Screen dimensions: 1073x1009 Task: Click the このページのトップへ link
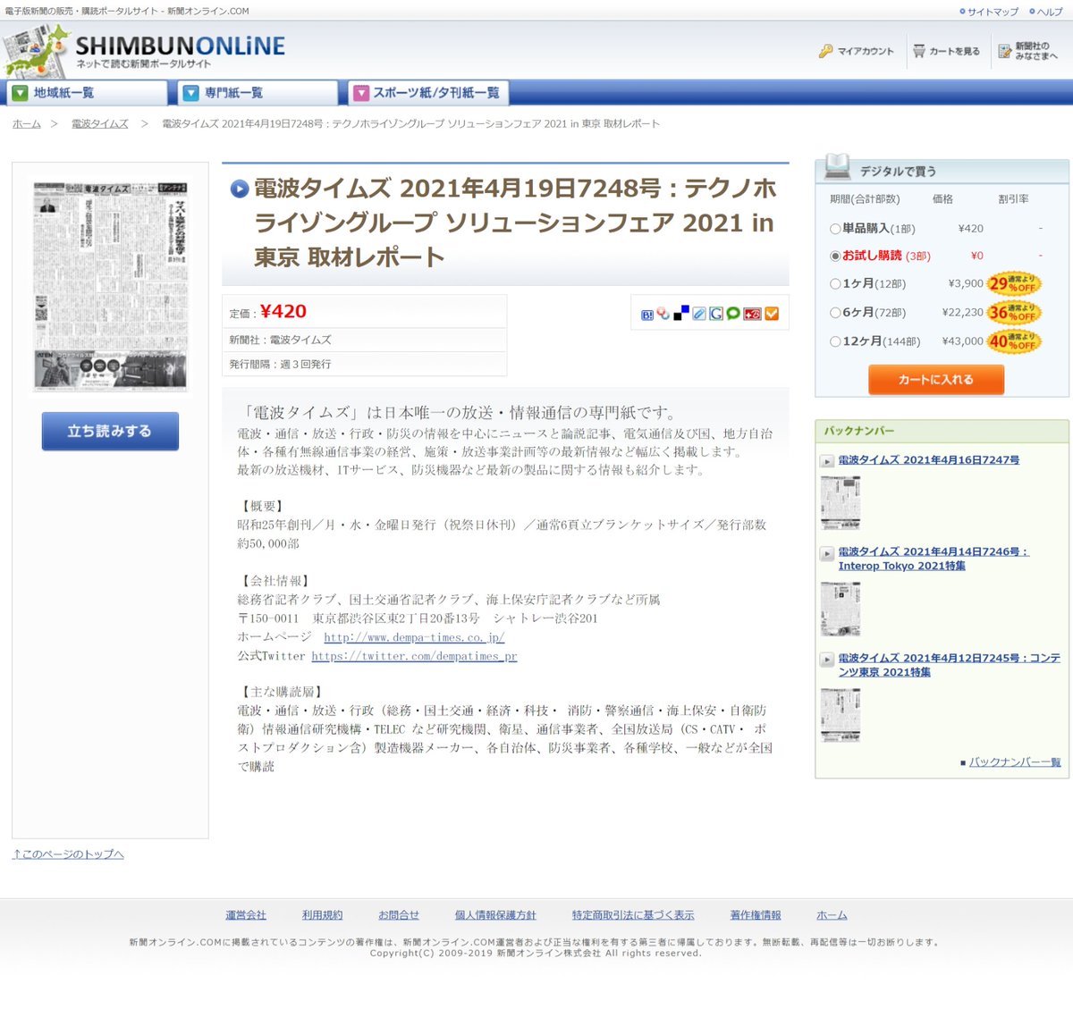pos(68,854)
